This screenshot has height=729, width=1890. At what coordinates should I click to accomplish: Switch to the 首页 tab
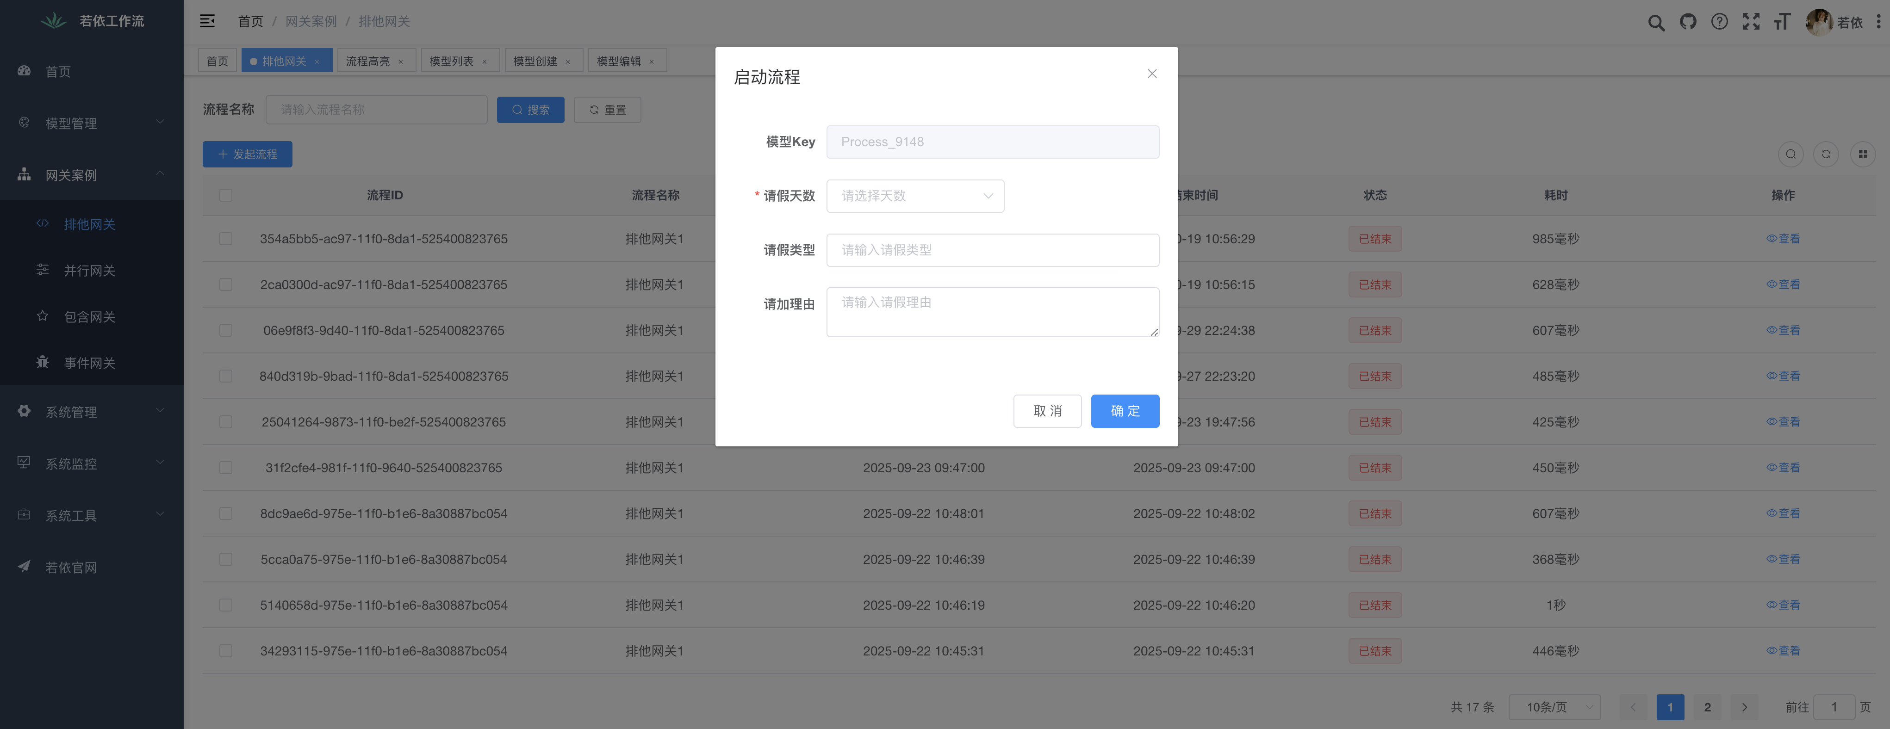(217, 61)
